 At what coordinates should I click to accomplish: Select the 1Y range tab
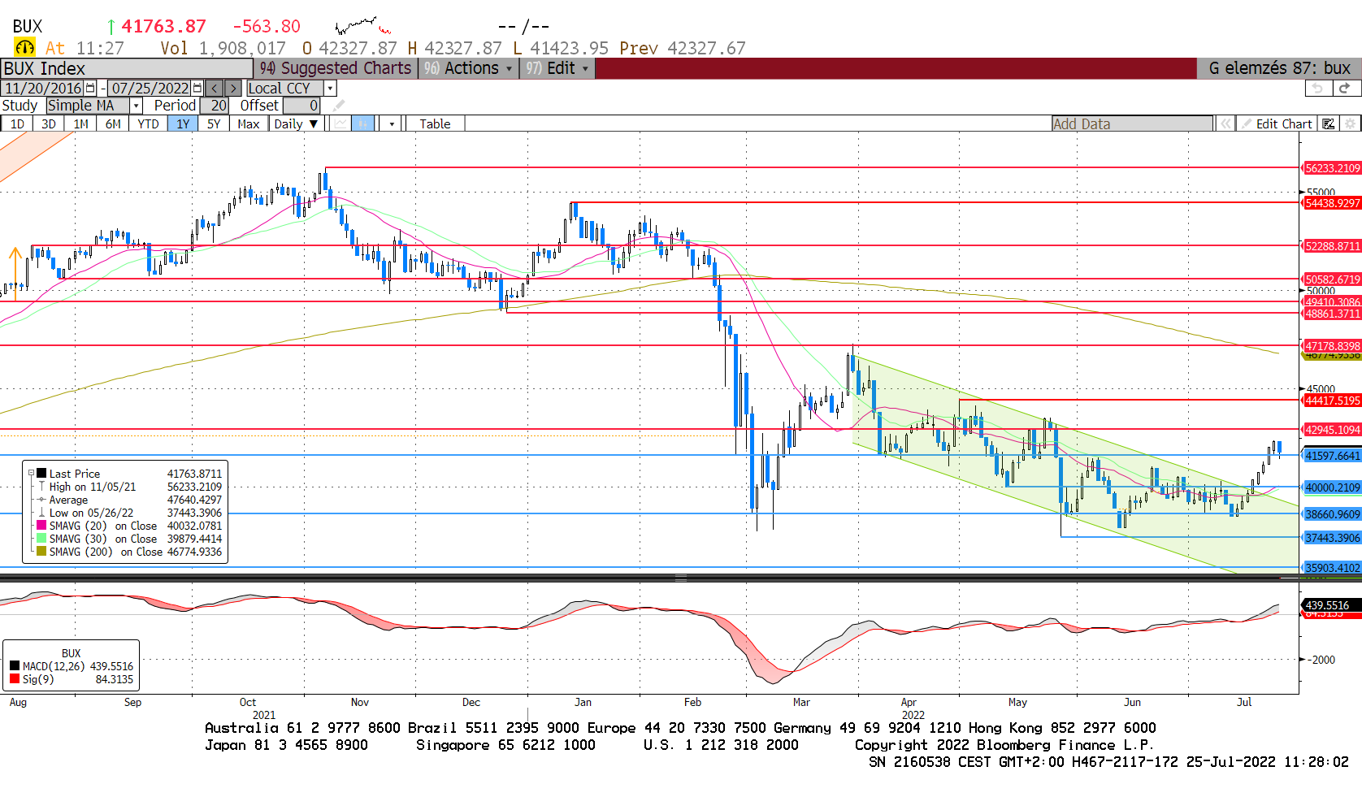[183, 123]
